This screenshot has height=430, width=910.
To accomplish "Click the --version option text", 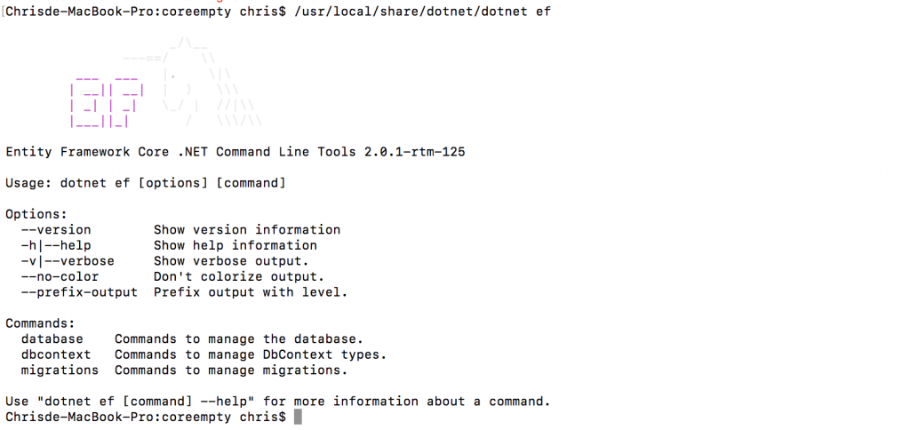I will pyautogui.click(x=56, y=230).
